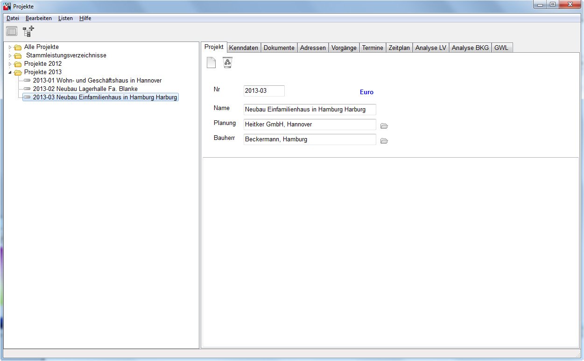Select 2013-02 Neubau Lagerhalle Fa. Blanke
This screenshot has width=584, height=361.
pyautogui.click(x=85, y=89)
